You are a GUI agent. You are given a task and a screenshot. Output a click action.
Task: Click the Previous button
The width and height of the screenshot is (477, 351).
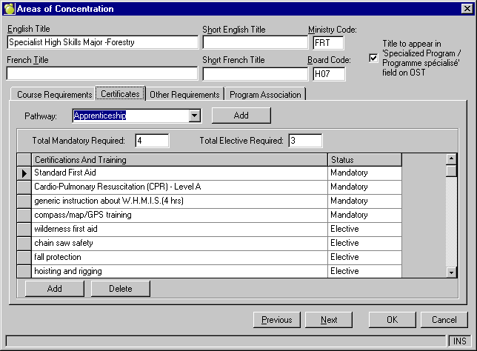pyautogui.click(x=276, y=320)
